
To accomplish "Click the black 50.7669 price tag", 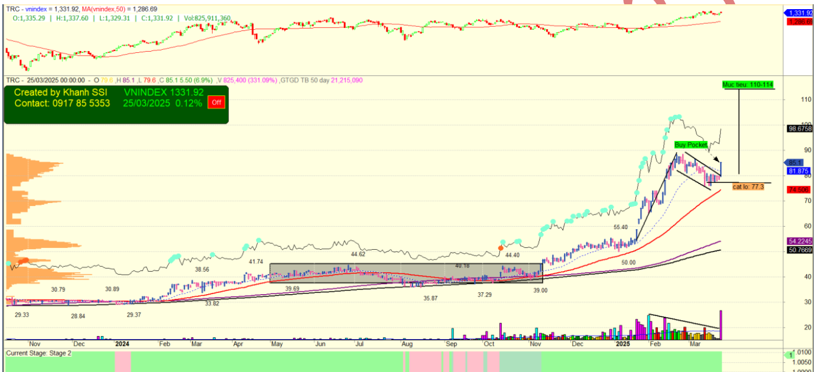I will click(x=799, y=250).
